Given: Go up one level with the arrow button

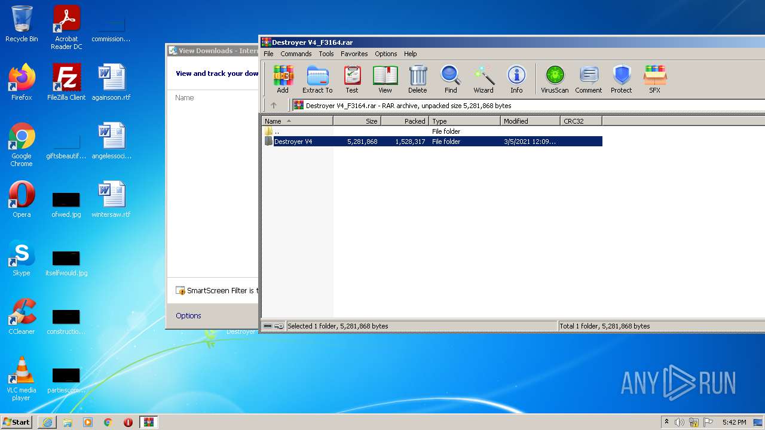Looking at the screenshot, I should point(274,105).
